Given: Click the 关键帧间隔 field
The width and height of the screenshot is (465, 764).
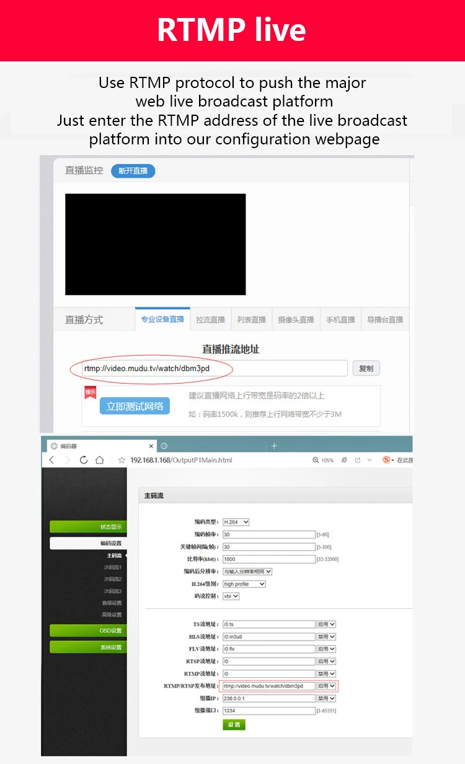Looking at the screenshot, I should coord(268,547).
